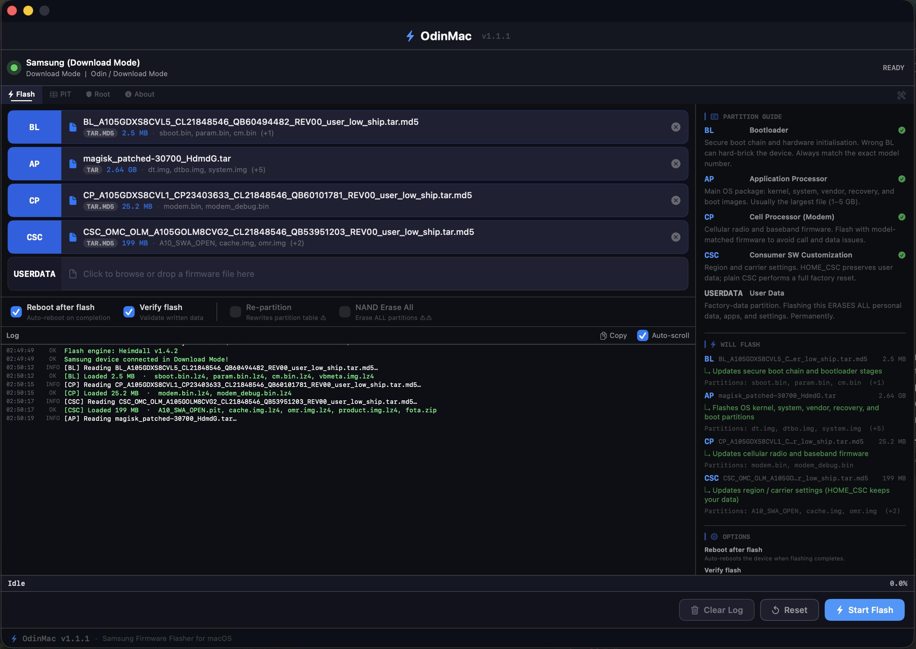Click the Start Flash button
The width and height of the screenshot is (916, 649).
[865, 610]
